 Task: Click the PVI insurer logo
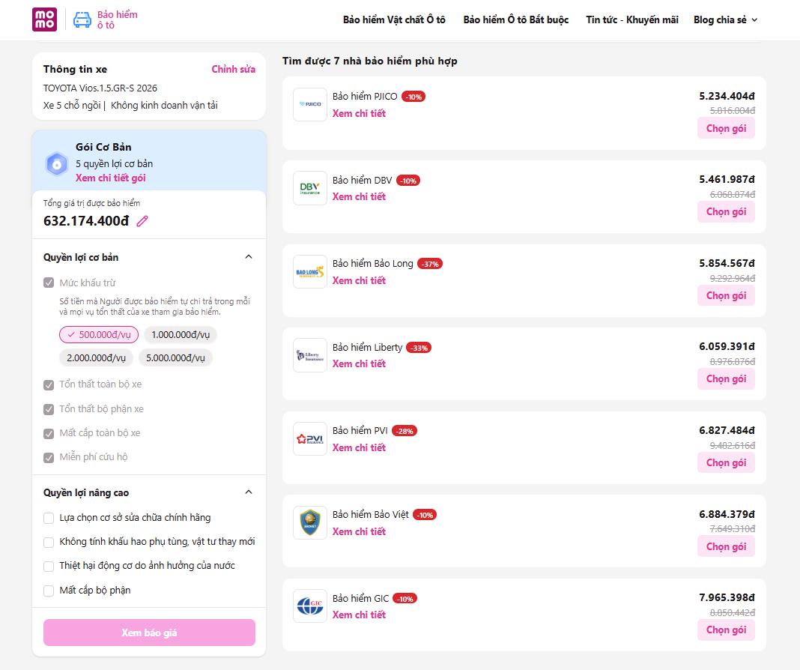coord(309,439)
